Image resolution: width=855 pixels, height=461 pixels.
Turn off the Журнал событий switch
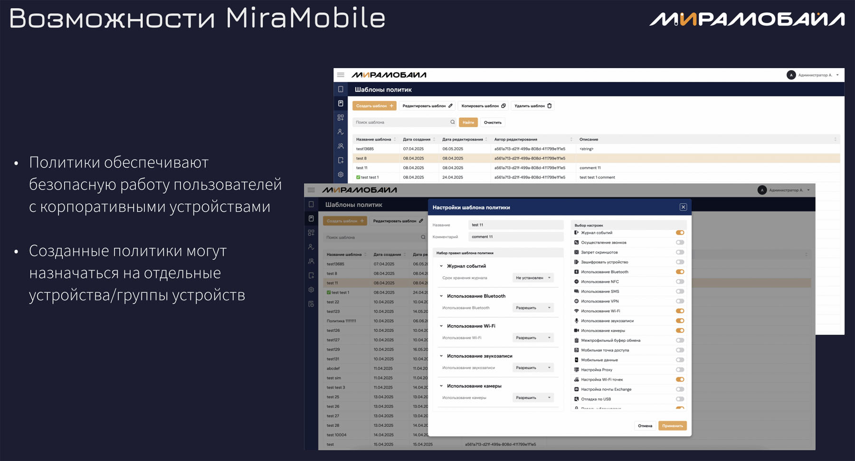(x=680, y=233)
